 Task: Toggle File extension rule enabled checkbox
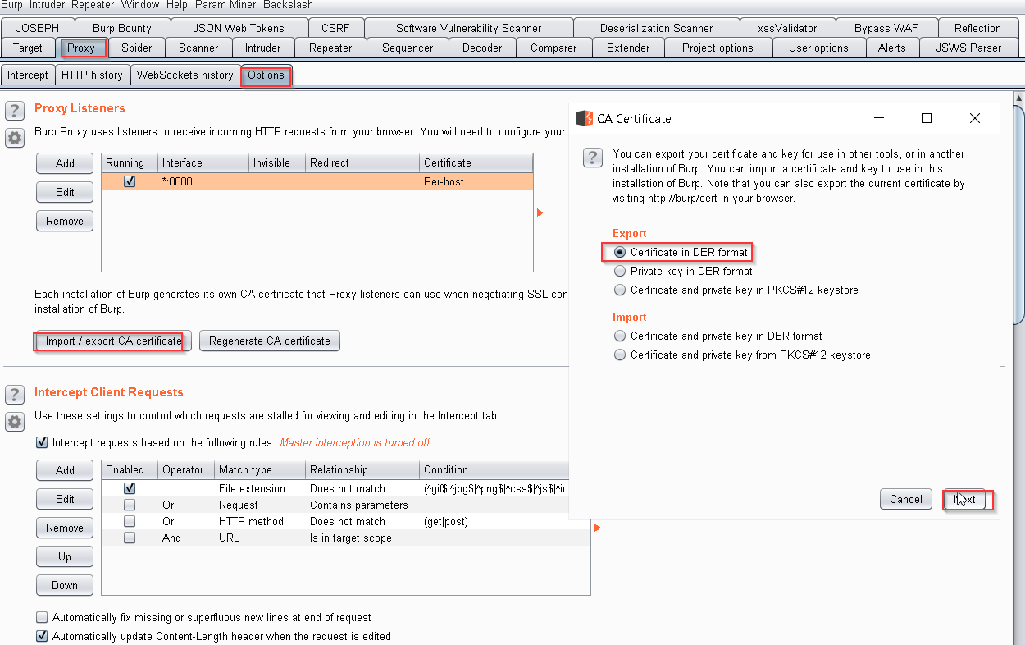[130, 488]
